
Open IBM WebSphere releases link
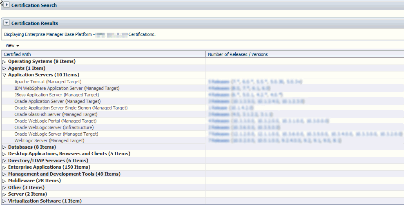[219, 88]
